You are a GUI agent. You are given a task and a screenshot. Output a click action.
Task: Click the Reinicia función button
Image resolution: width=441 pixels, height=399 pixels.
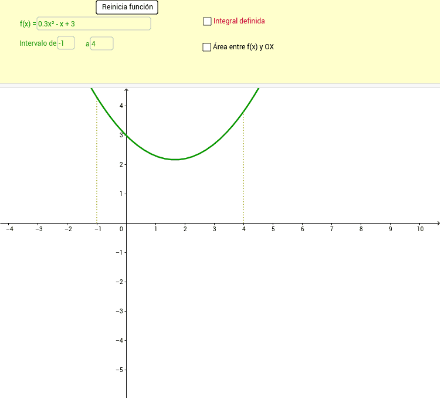point(127,7)
